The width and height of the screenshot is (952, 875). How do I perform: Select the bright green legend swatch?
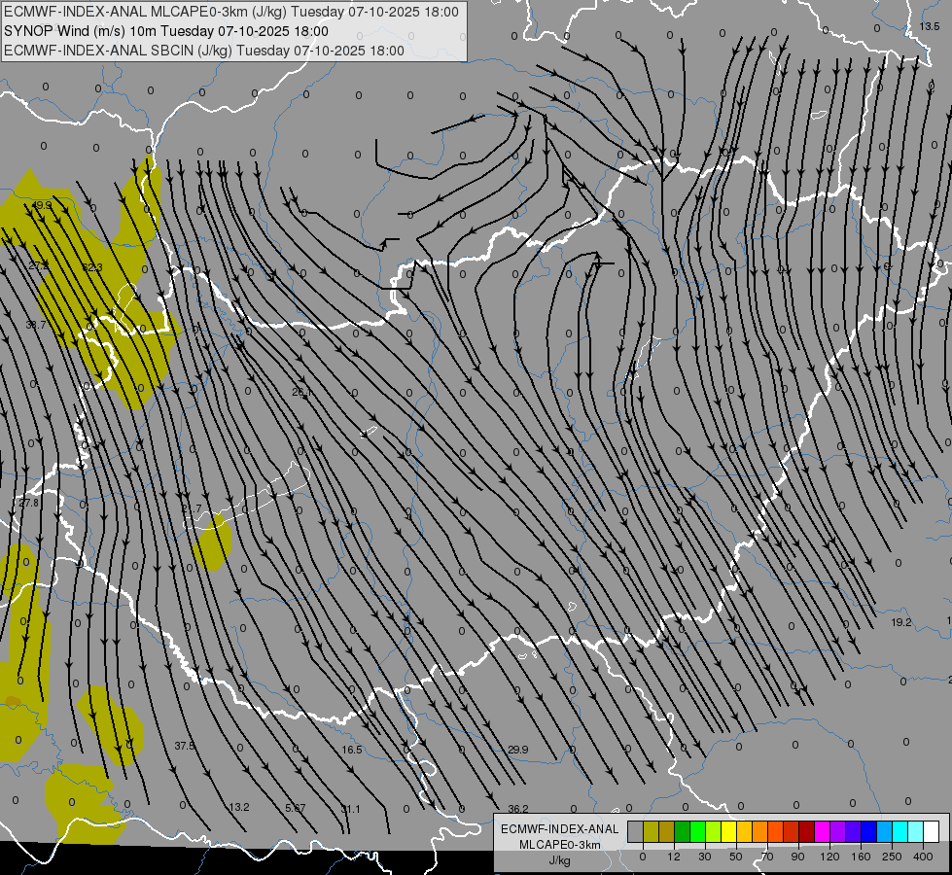coord(697,831)
